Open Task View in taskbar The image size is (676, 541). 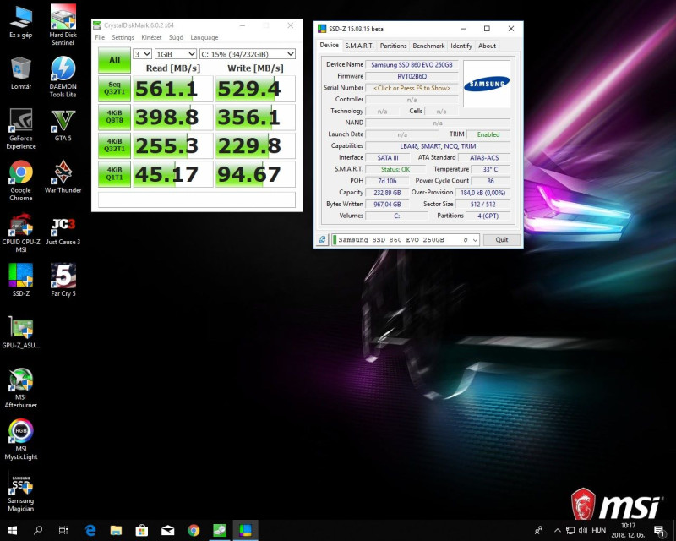tap(63, 530)
